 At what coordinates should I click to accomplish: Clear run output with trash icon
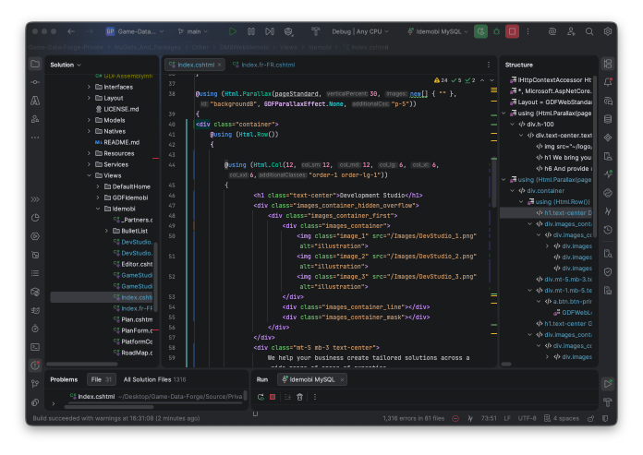point(299,397)
